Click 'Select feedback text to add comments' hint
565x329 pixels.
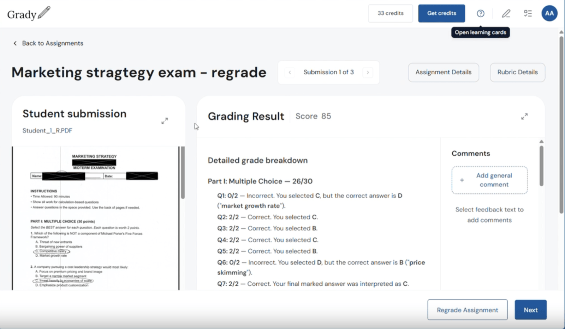(489, 215)
